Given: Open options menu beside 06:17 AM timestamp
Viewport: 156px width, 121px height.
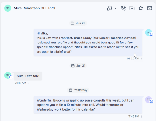Looking at the screenshot, I should [x=28, y=83].
